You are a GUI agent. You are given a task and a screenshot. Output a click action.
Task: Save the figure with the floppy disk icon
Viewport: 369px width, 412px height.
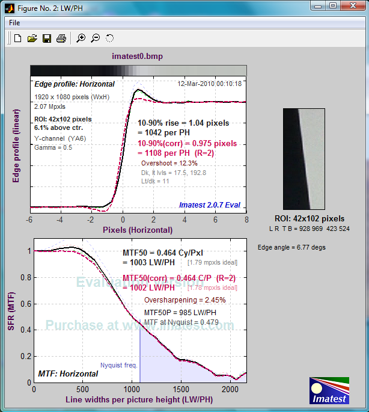pyautogui.click(x=47, y=38)
